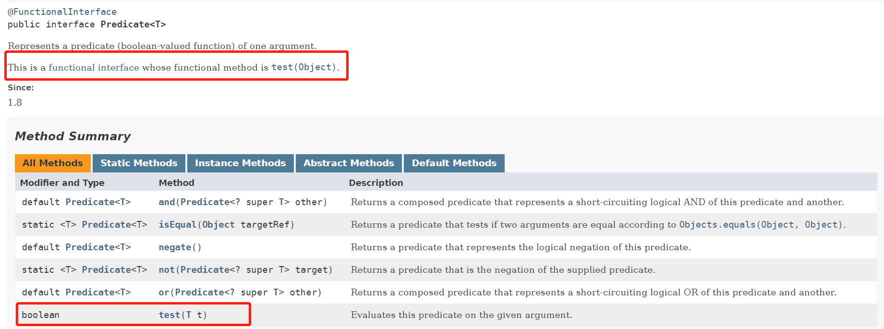
Task: Open the 'not' method link
Action: 167,270
